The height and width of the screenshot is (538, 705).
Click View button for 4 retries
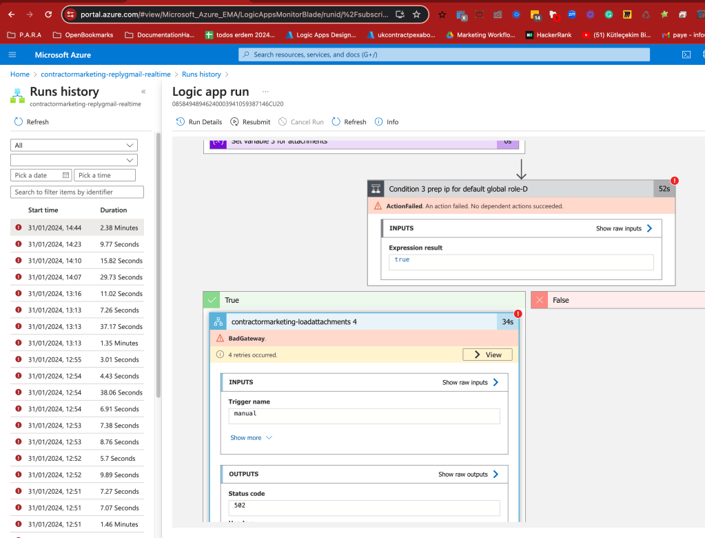tap(487, 355)
